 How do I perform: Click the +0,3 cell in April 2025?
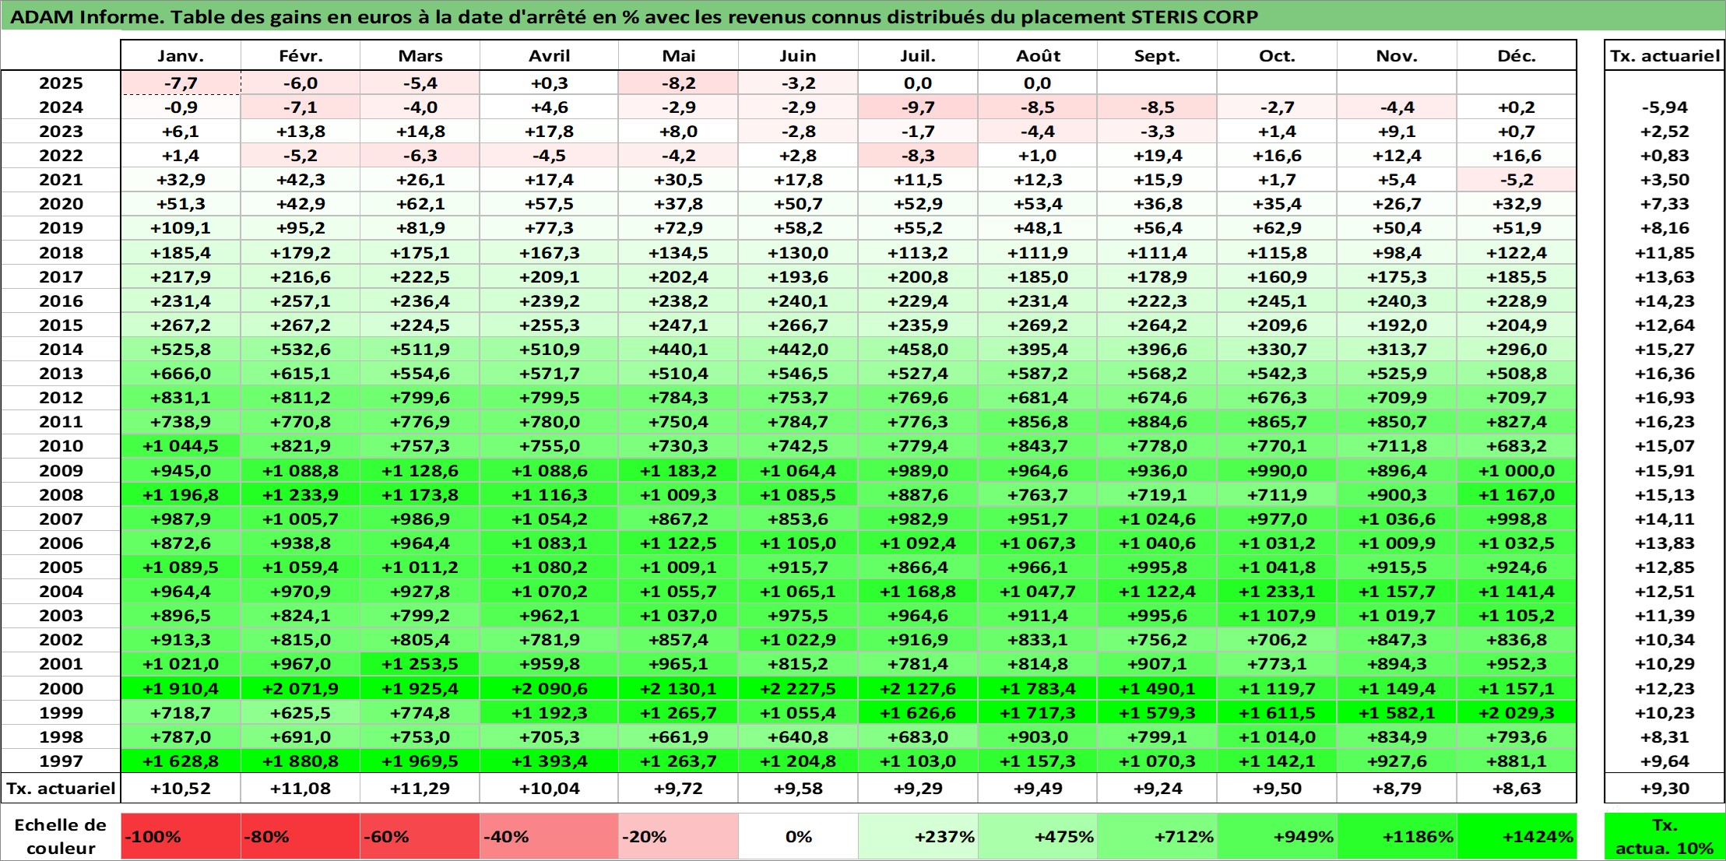[x=549, y=83]
